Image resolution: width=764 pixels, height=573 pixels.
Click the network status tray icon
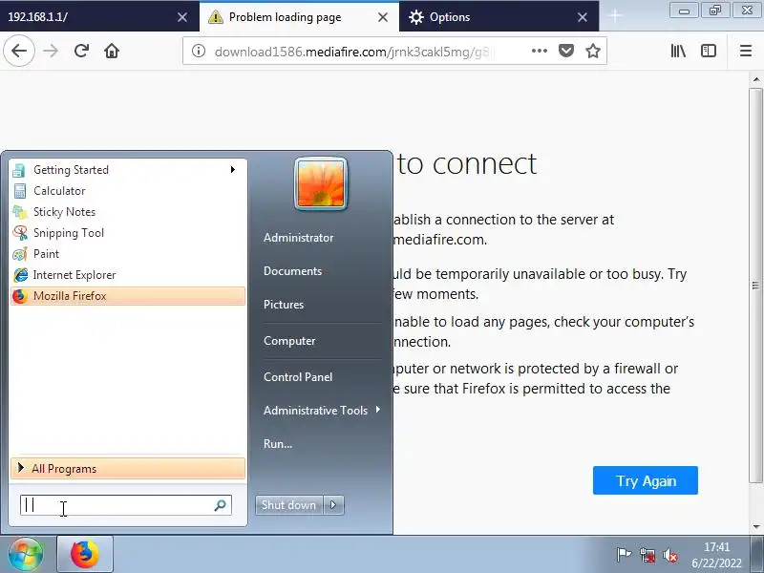tap(647, 555)
